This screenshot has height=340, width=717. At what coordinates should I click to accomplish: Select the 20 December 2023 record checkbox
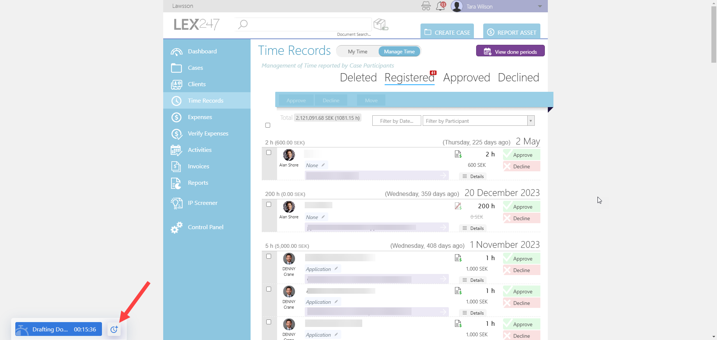(x=269, y=205)
